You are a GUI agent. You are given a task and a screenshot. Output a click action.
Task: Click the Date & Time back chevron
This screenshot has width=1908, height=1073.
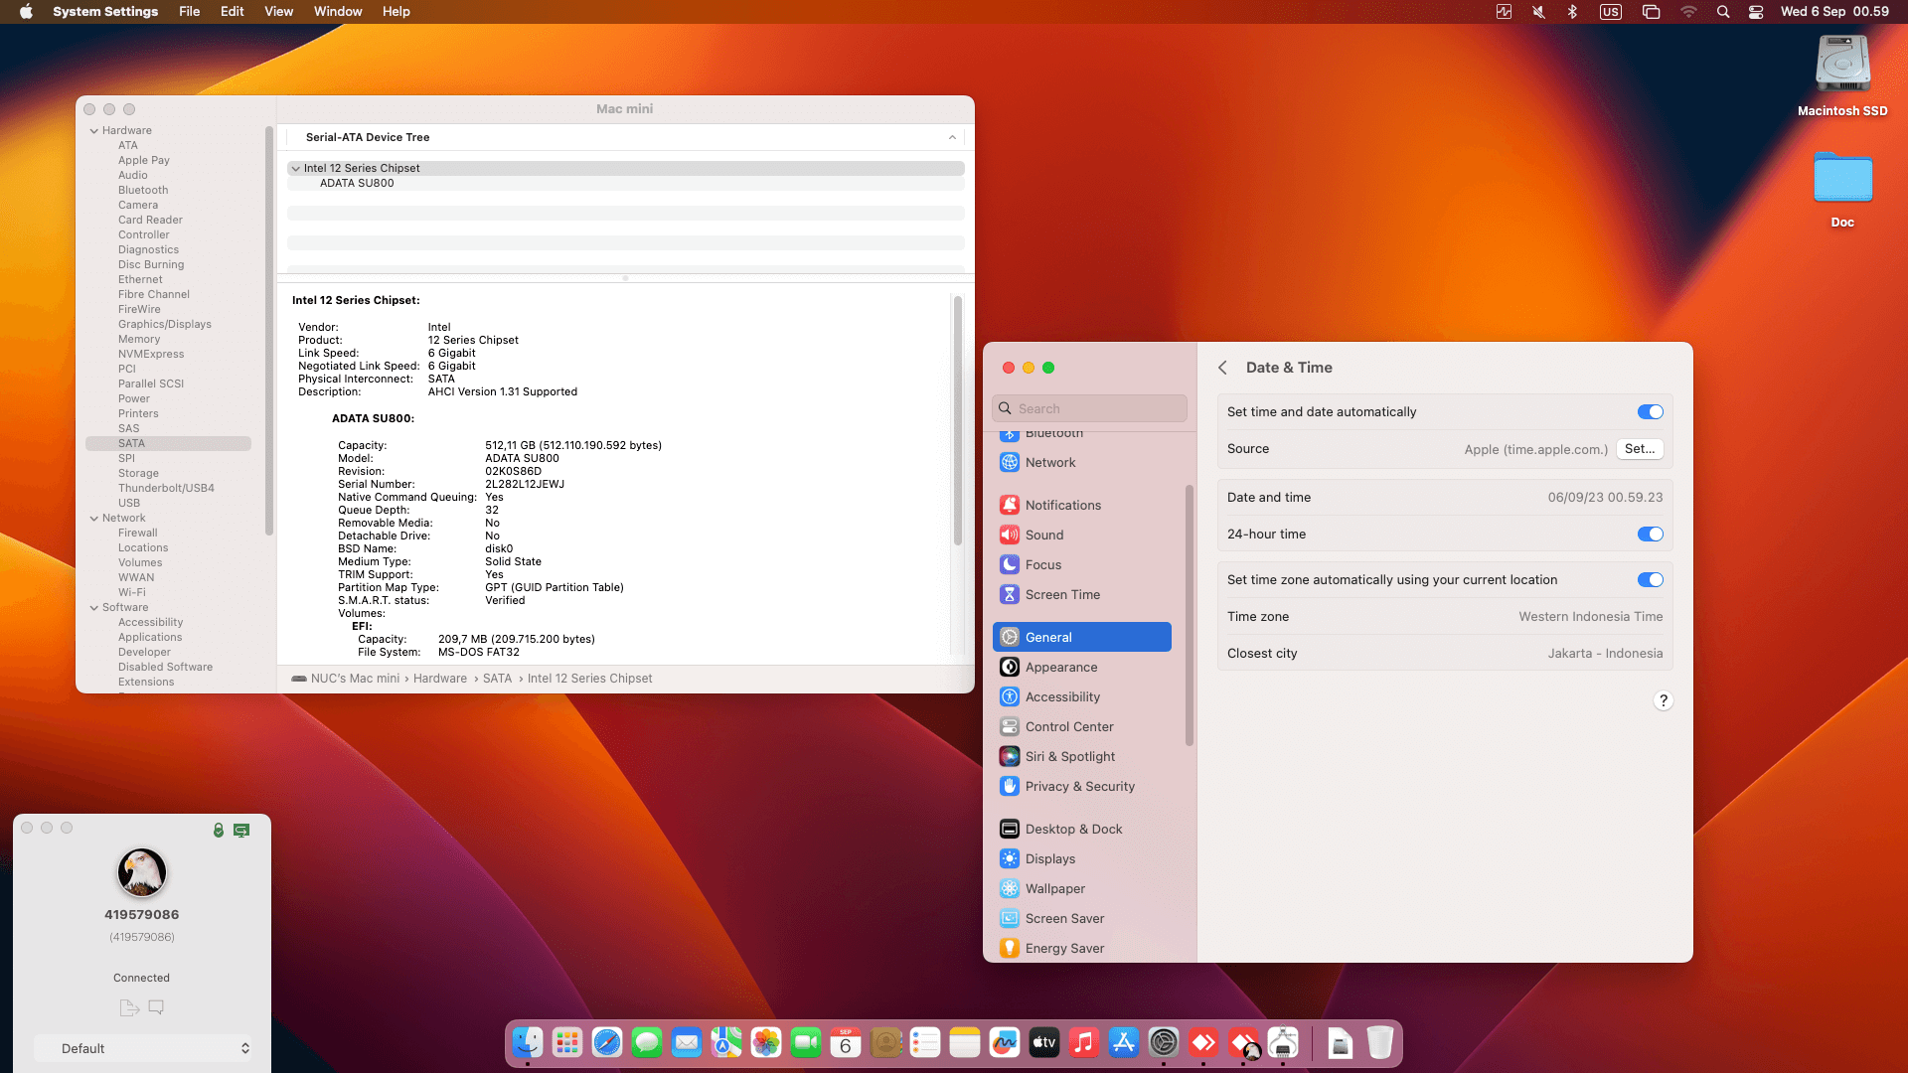tap(1222, 368)
